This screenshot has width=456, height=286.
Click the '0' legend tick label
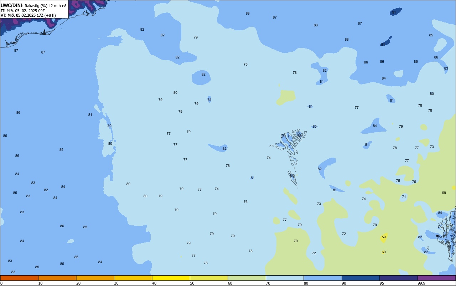pos(1,283)
